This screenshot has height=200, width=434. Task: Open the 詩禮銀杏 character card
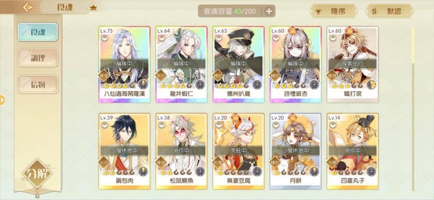pos(296,65)
